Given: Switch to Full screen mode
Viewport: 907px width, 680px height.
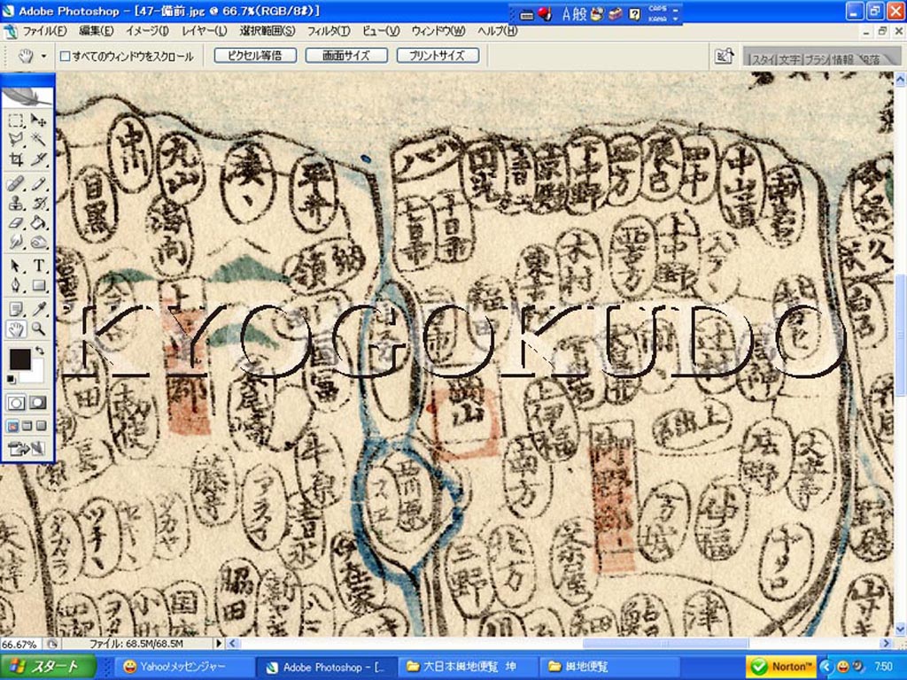Looking at the screenshot, I should (41, 426).
